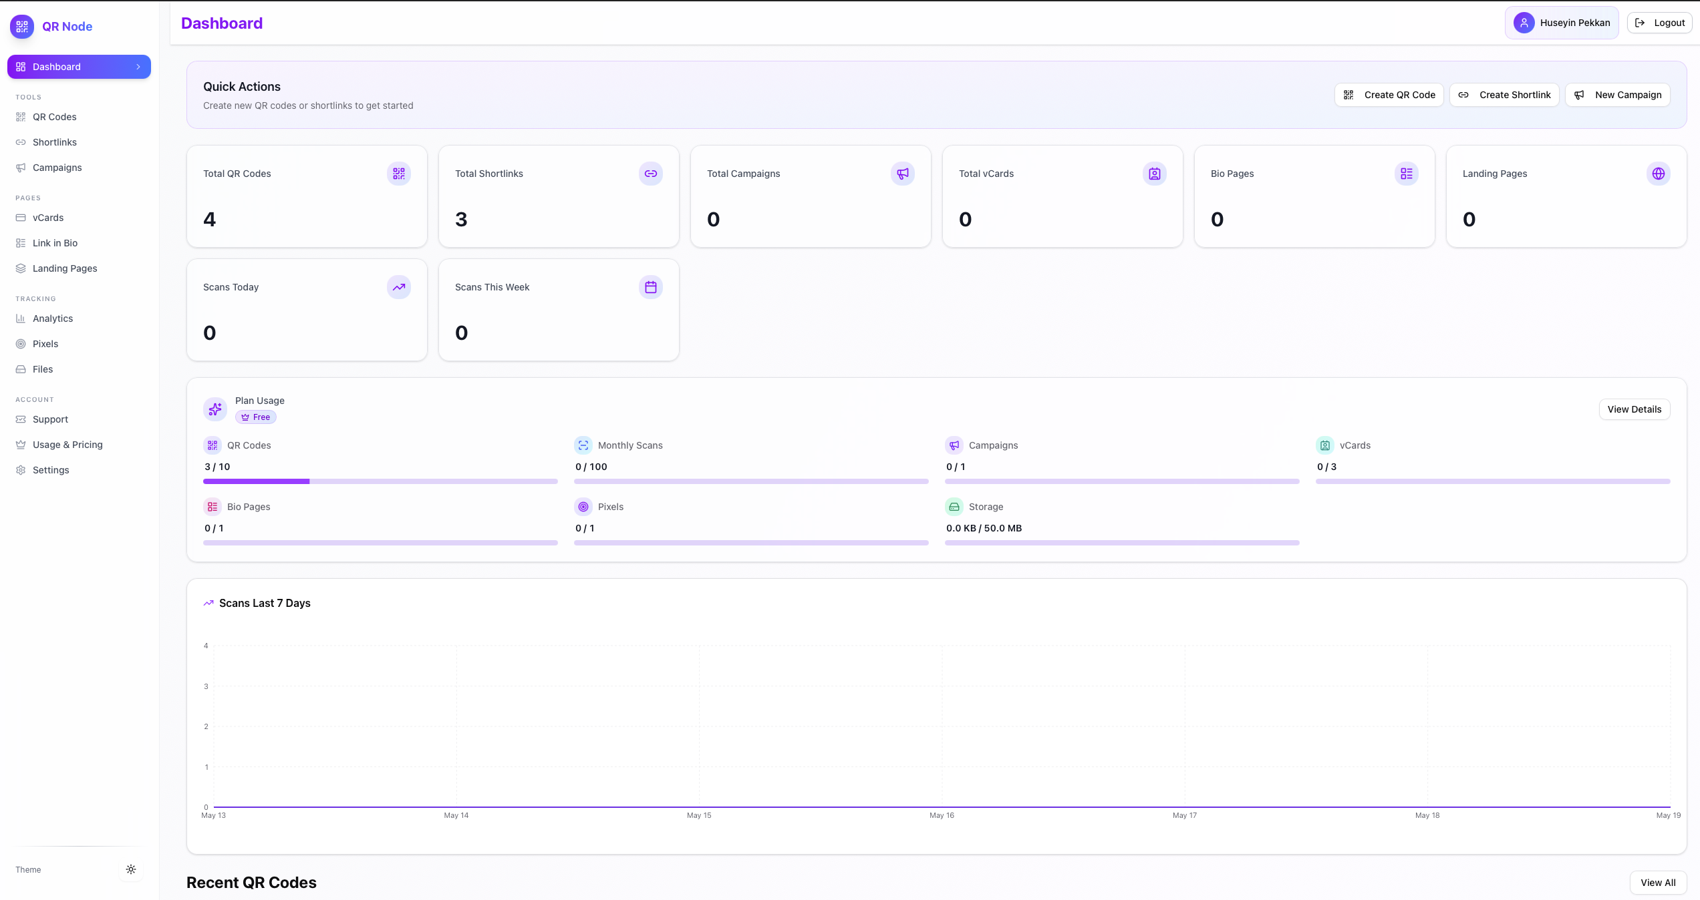
Task: Click the Total Shortlinks count "3"
Action: pos(461,220)
